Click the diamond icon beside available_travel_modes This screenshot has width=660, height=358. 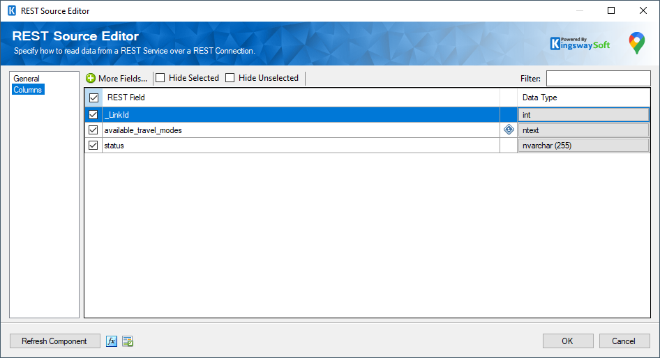coord(509,130)
